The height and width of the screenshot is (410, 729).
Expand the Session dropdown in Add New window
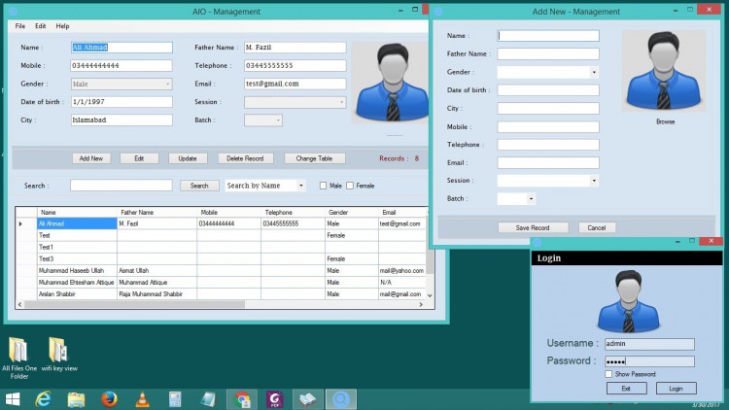tap(594, 181)
